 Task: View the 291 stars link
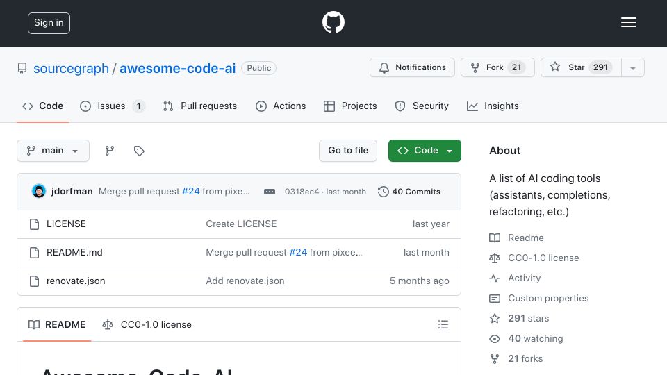[519, 319]
